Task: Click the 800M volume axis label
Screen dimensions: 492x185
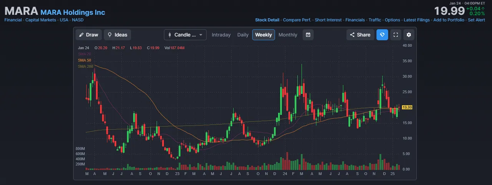Action: click(80, 149)
